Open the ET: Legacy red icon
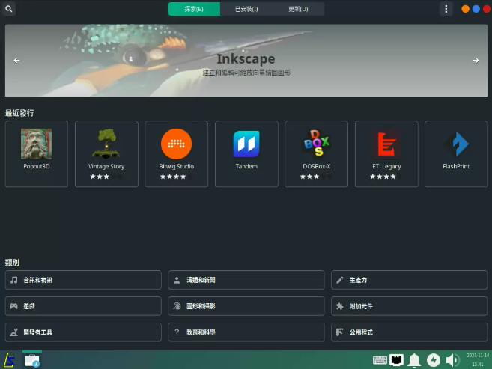 point(386,144)
